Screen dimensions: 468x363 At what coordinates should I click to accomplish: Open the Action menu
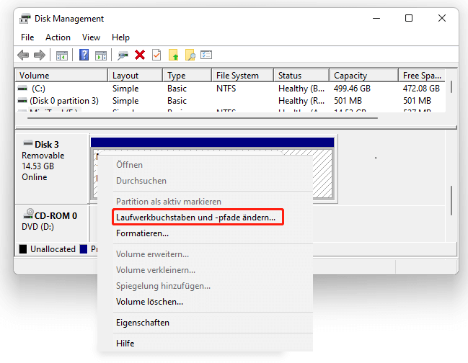click(58, 37)
